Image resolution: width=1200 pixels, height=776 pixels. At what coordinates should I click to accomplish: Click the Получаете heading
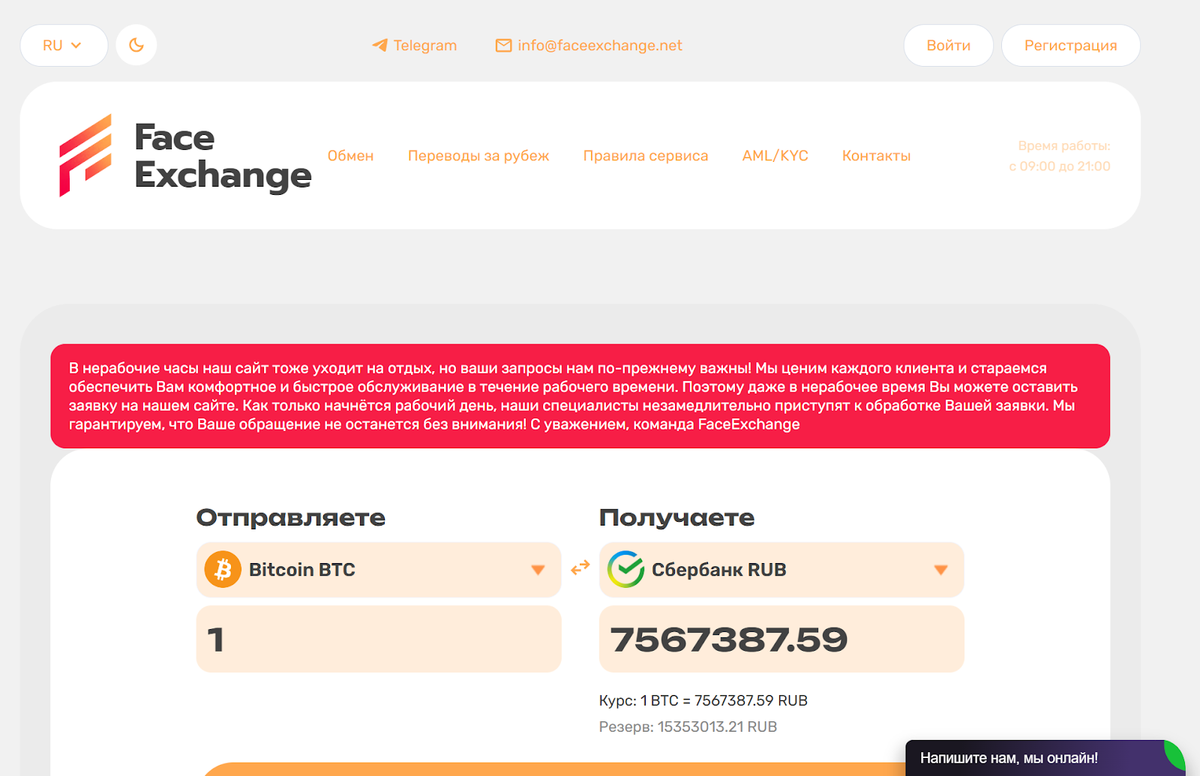pos(676,517)
